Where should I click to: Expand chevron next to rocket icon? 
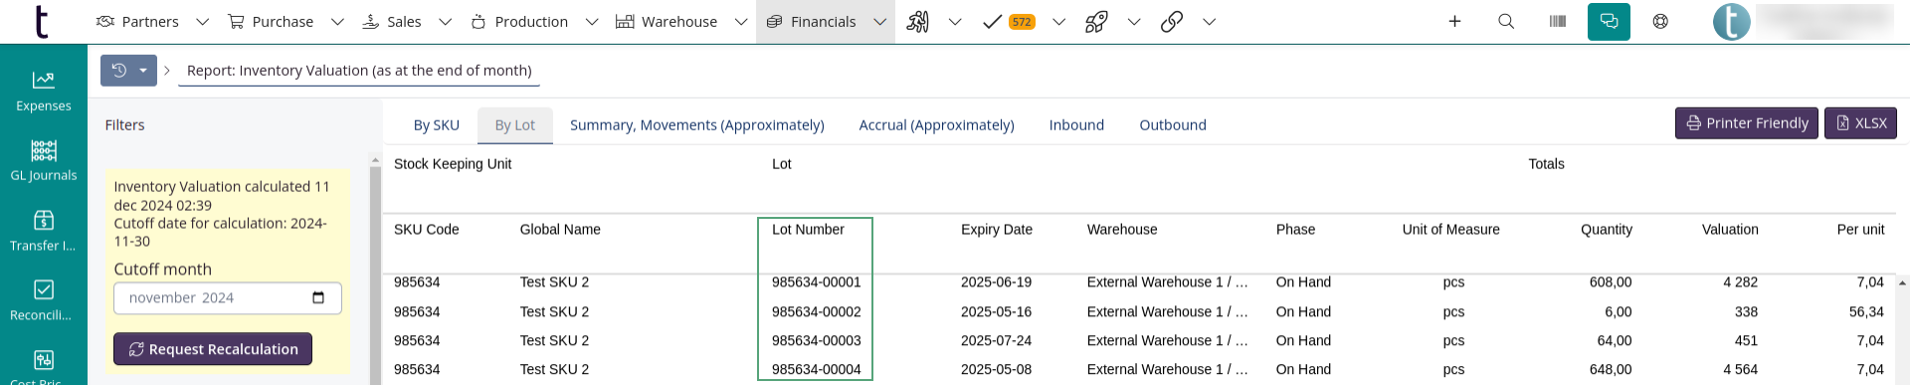(1134, 22)
